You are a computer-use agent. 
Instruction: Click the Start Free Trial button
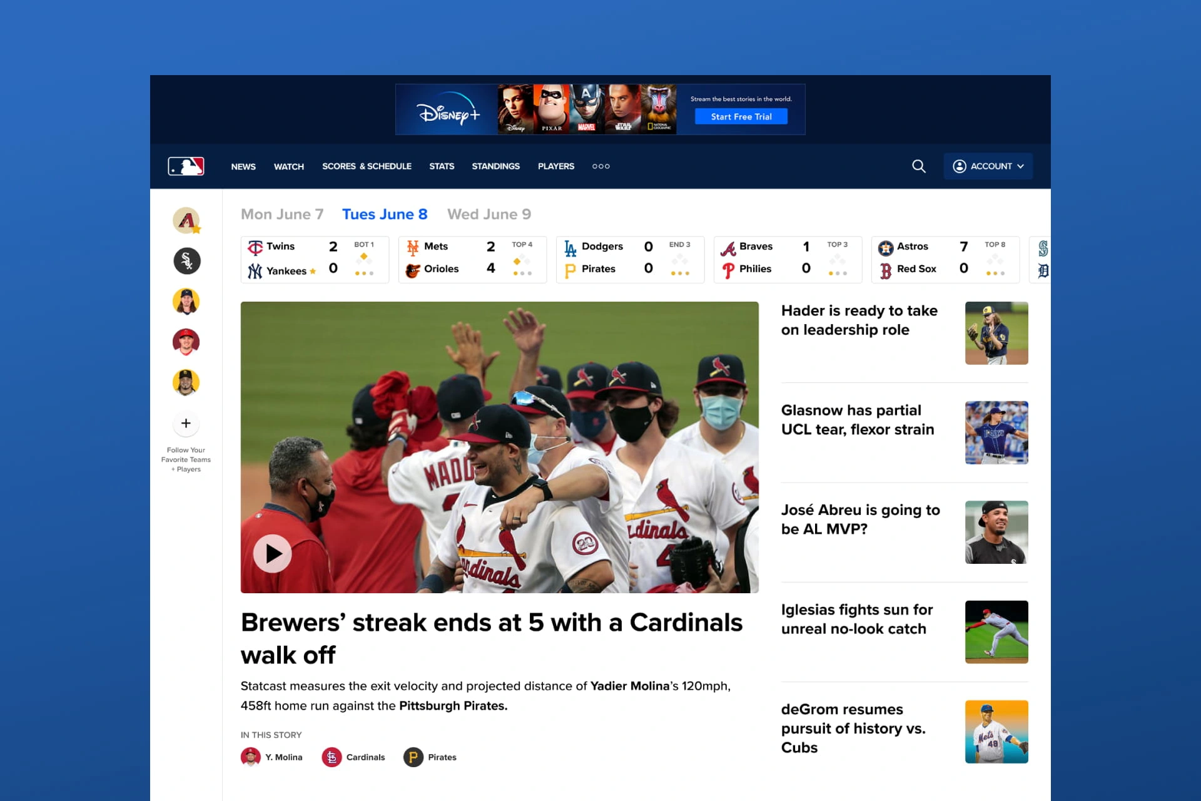741,116
